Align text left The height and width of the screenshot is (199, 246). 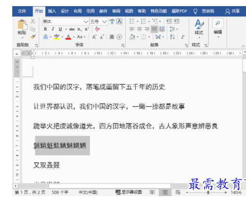click(132, 29)
